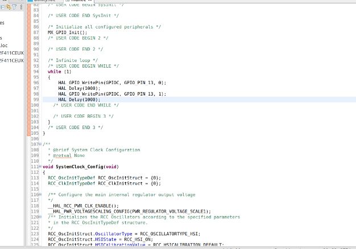Click the Collapse All icon in the project explorer
Image resolution: width=356 pixels, height=249 pixels.
pyautogui.click(x=3, y=7)
